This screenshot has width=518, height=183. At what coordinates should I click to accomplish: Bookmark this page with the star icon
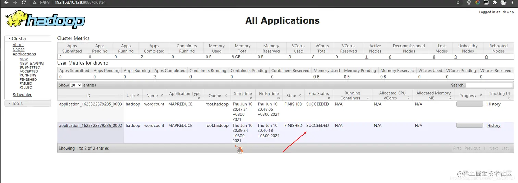click(458, 2)
